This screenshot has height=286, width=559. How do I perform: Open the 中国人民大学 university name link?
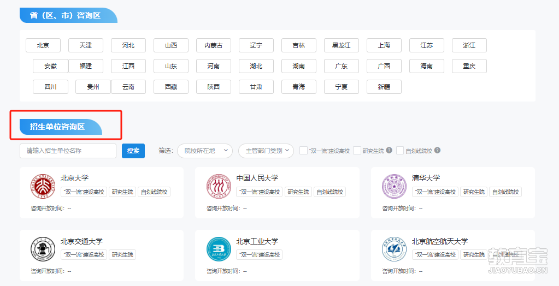pyautogui.click(x=257, y=178)
